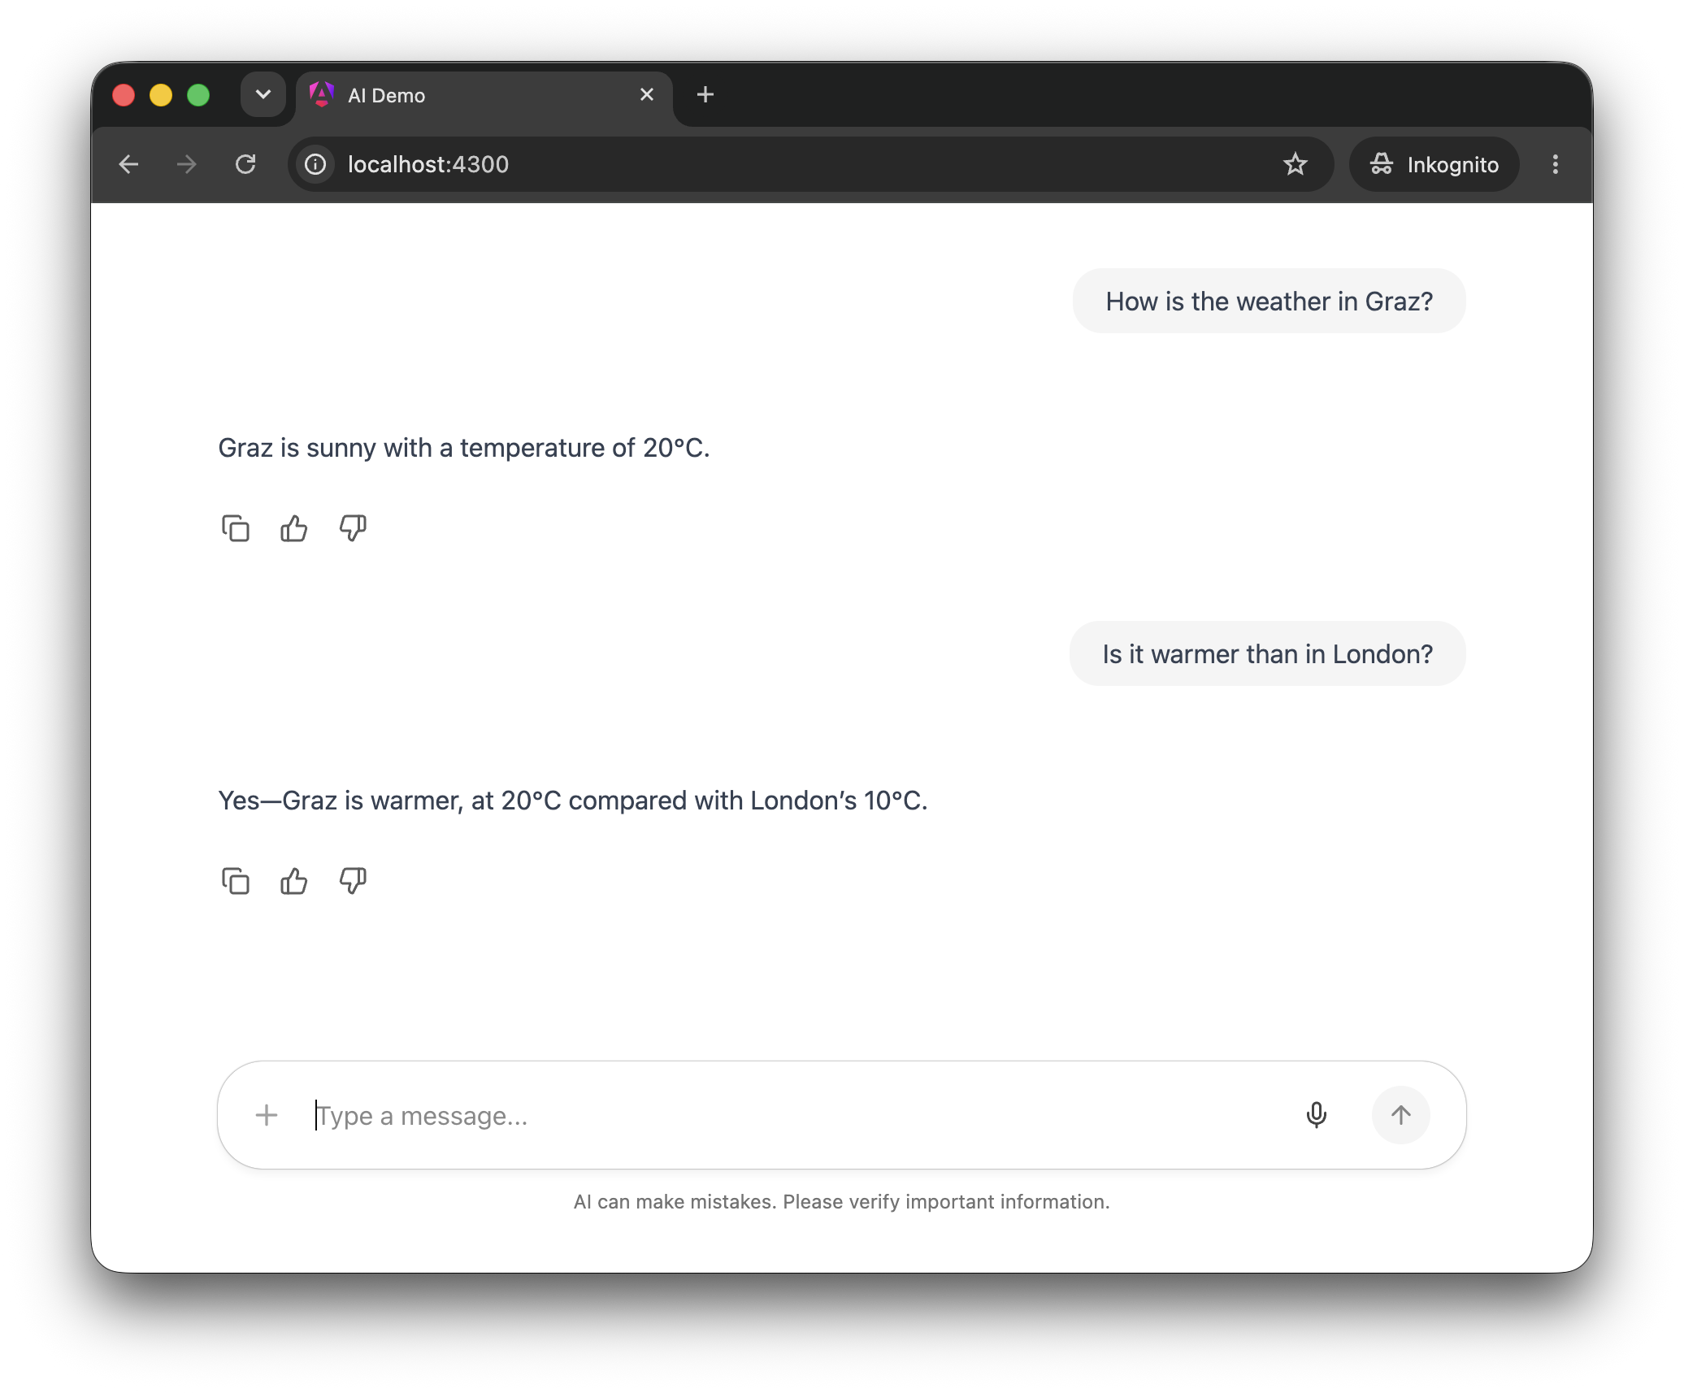Select the AI Demo tab
Image resolution: width=1684 pixels, height=1393 pixels.
(484, 96)
